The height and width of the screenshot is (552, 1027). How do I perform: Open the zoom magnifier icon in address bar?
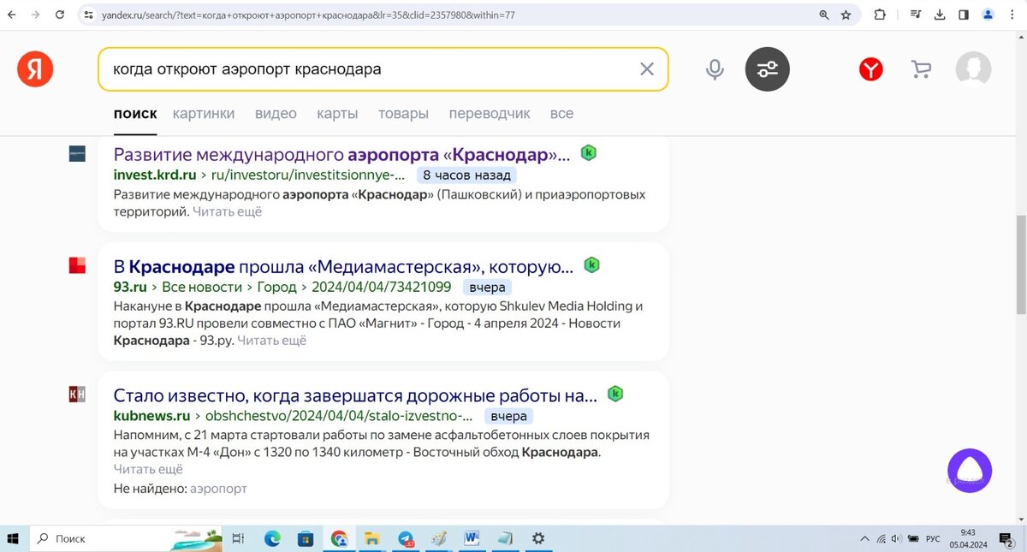tap(824, 15)
